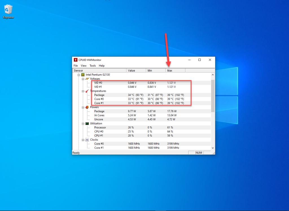The width and height of the screenshot is (289, 211).
Task: Open the View menu
Action: coord(84,66)
